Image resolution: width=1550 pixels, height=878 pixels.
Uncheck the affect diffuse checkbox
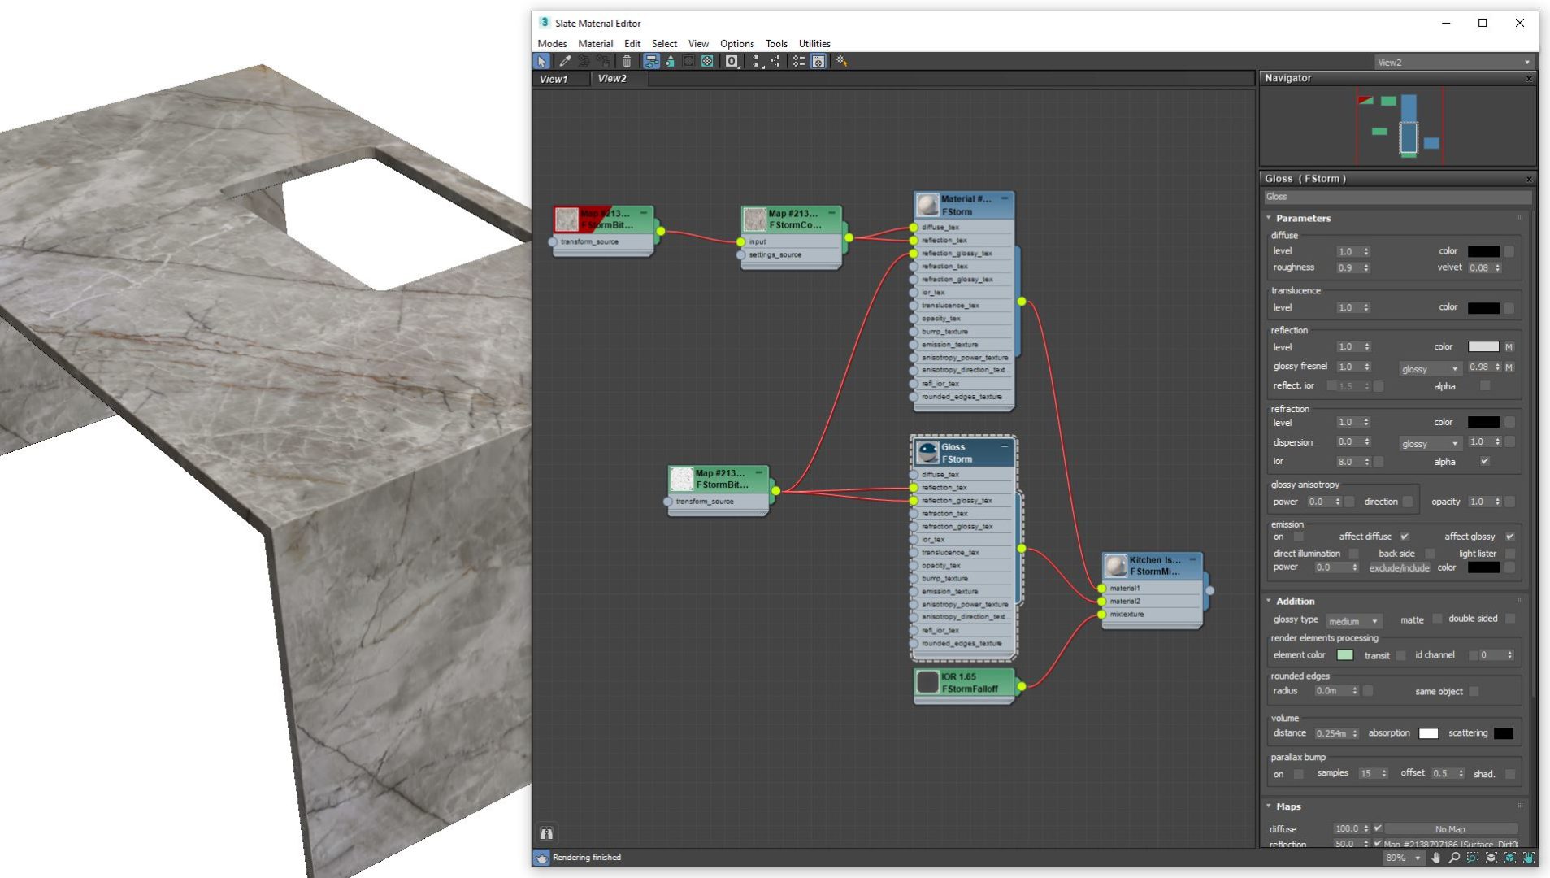pyautogui.click(x=1404, y=537)
